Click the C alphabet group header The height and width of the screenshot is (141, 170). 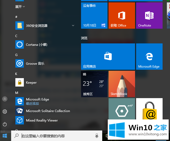(16, 36)
